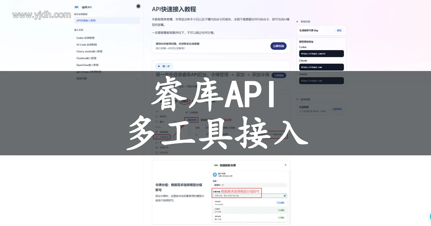The width and height of the screenshot is (431, 226).
Task: Open the Codex 安装教程 sidebar page
Action: (x=85, y=38)
